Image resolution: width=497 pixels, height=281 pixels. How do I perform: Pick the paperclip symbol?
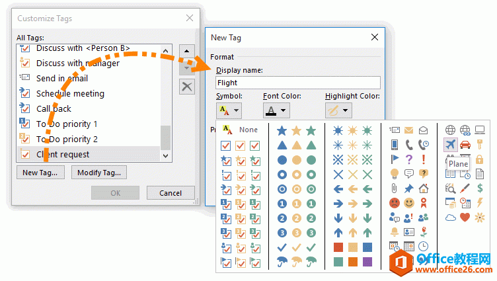tap(395, 188)
